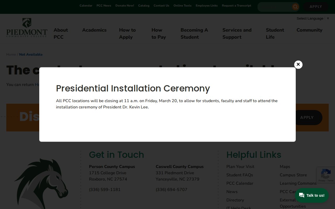Follow the Request a Transcript link
The image size is (335, 209).
pos(236,5)
